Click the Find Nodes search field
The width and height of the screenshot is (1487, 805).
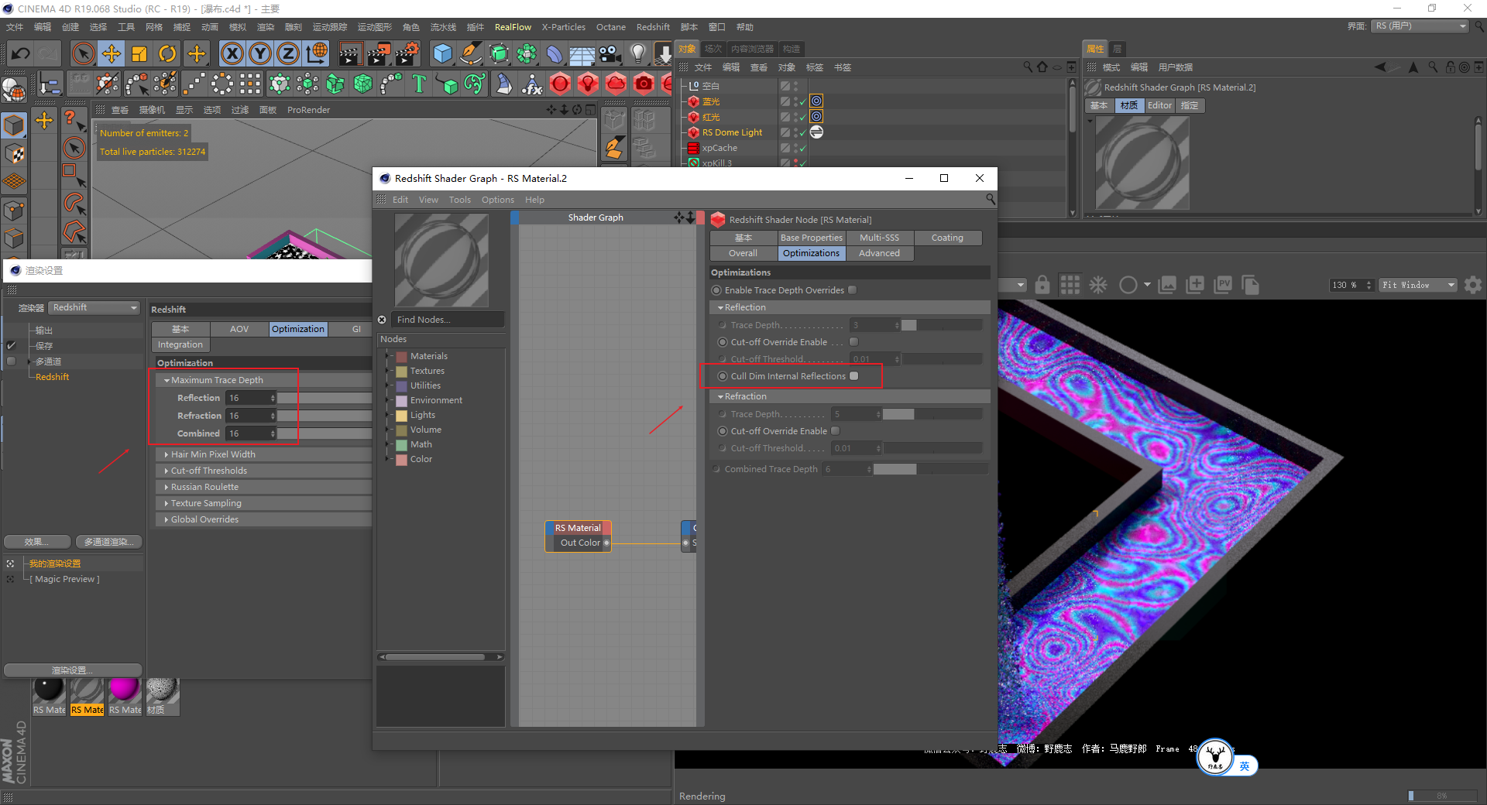[448, 320]
